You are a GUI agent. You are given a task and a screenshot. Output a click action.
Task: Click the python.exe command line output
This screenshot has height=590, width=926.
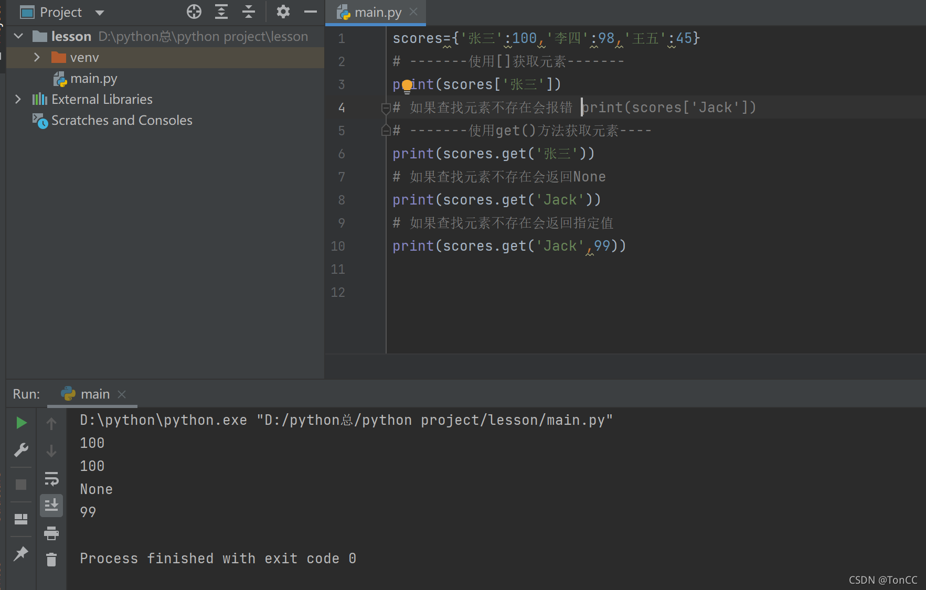(x=346, y=420)
